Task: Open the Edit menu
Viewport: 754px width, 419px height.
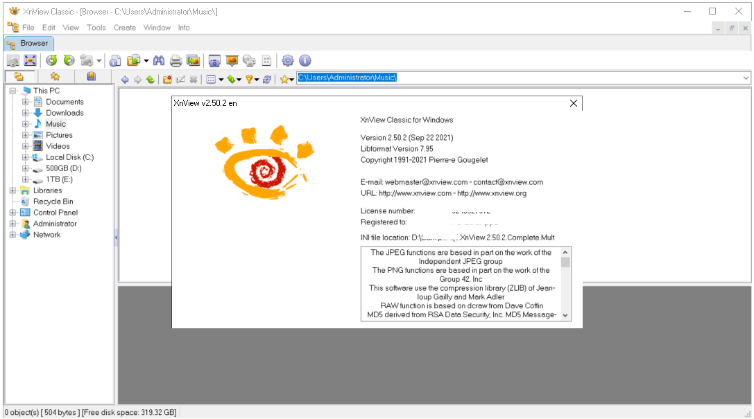Action: (x=49, y=28)
